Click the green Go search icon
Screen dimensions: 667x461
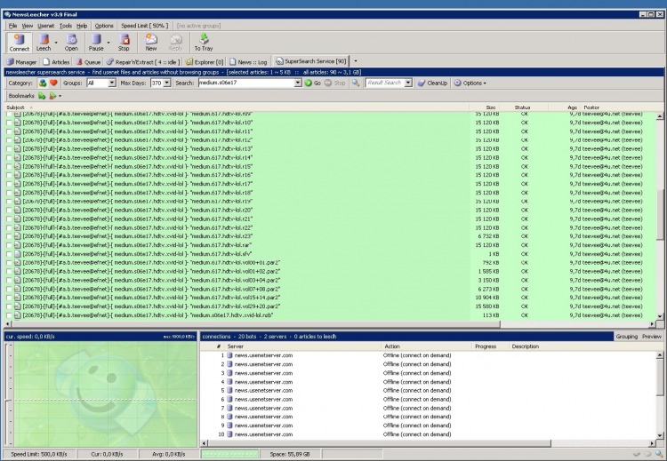(309, 83)
